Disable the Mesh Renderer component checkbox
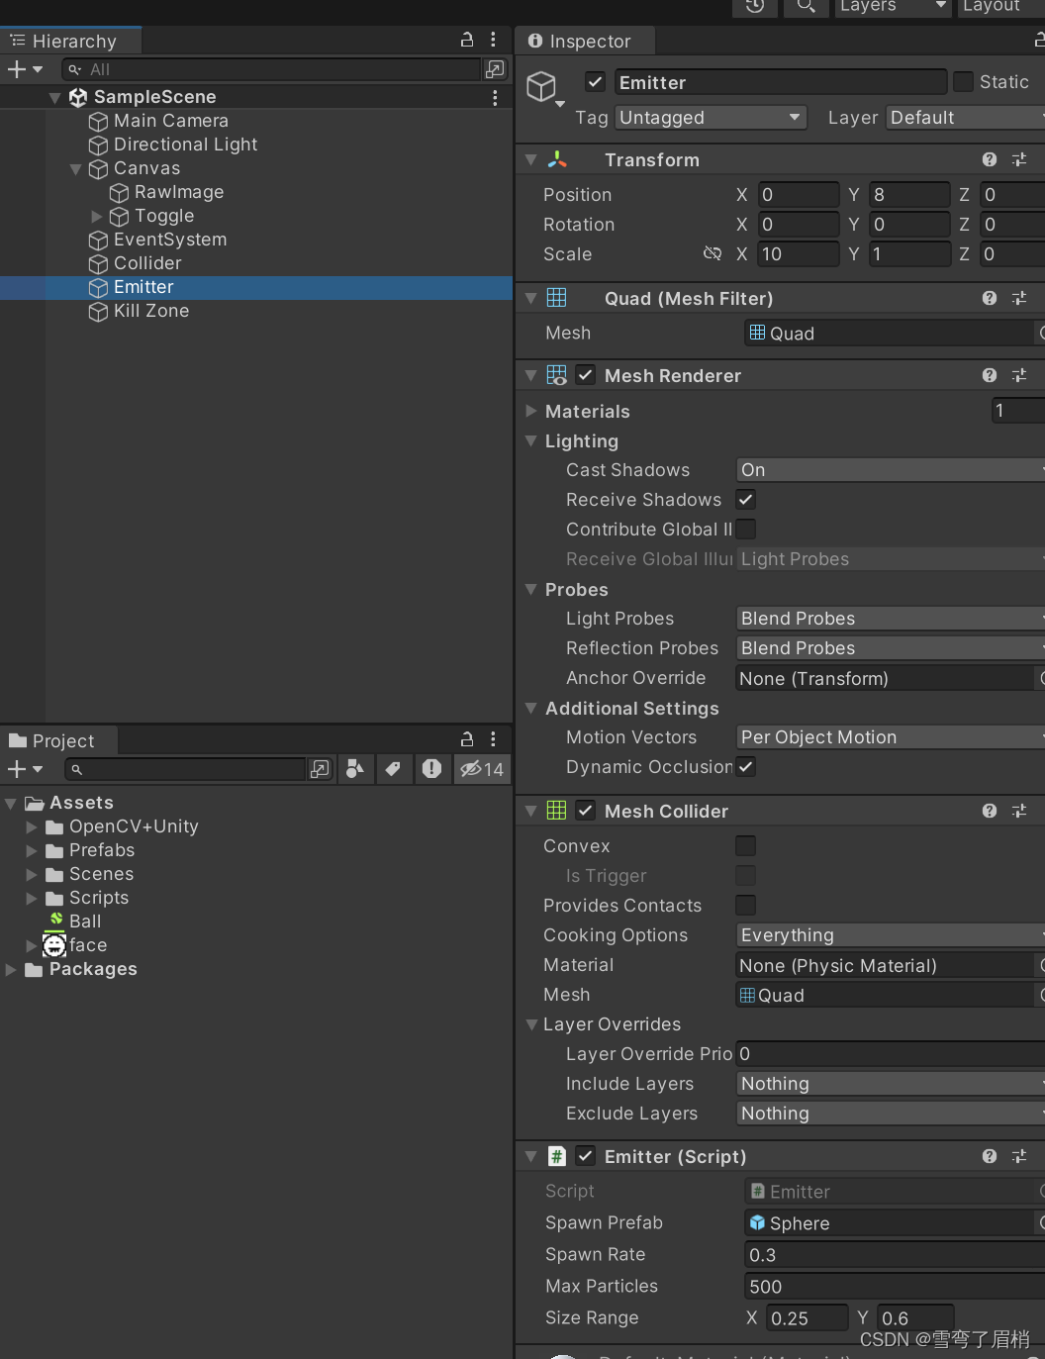 click(586, 376)
